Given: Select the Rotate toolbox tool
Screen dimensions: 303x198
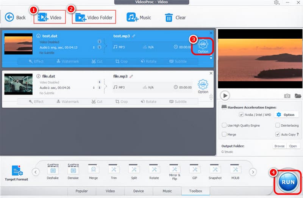Looking at the screenshot, I should [x=154, y=172].
